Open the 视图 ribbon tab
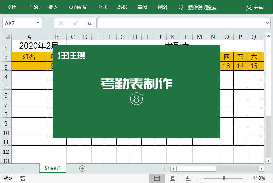Viewport: 273px width, 183px height. point(162,7)
